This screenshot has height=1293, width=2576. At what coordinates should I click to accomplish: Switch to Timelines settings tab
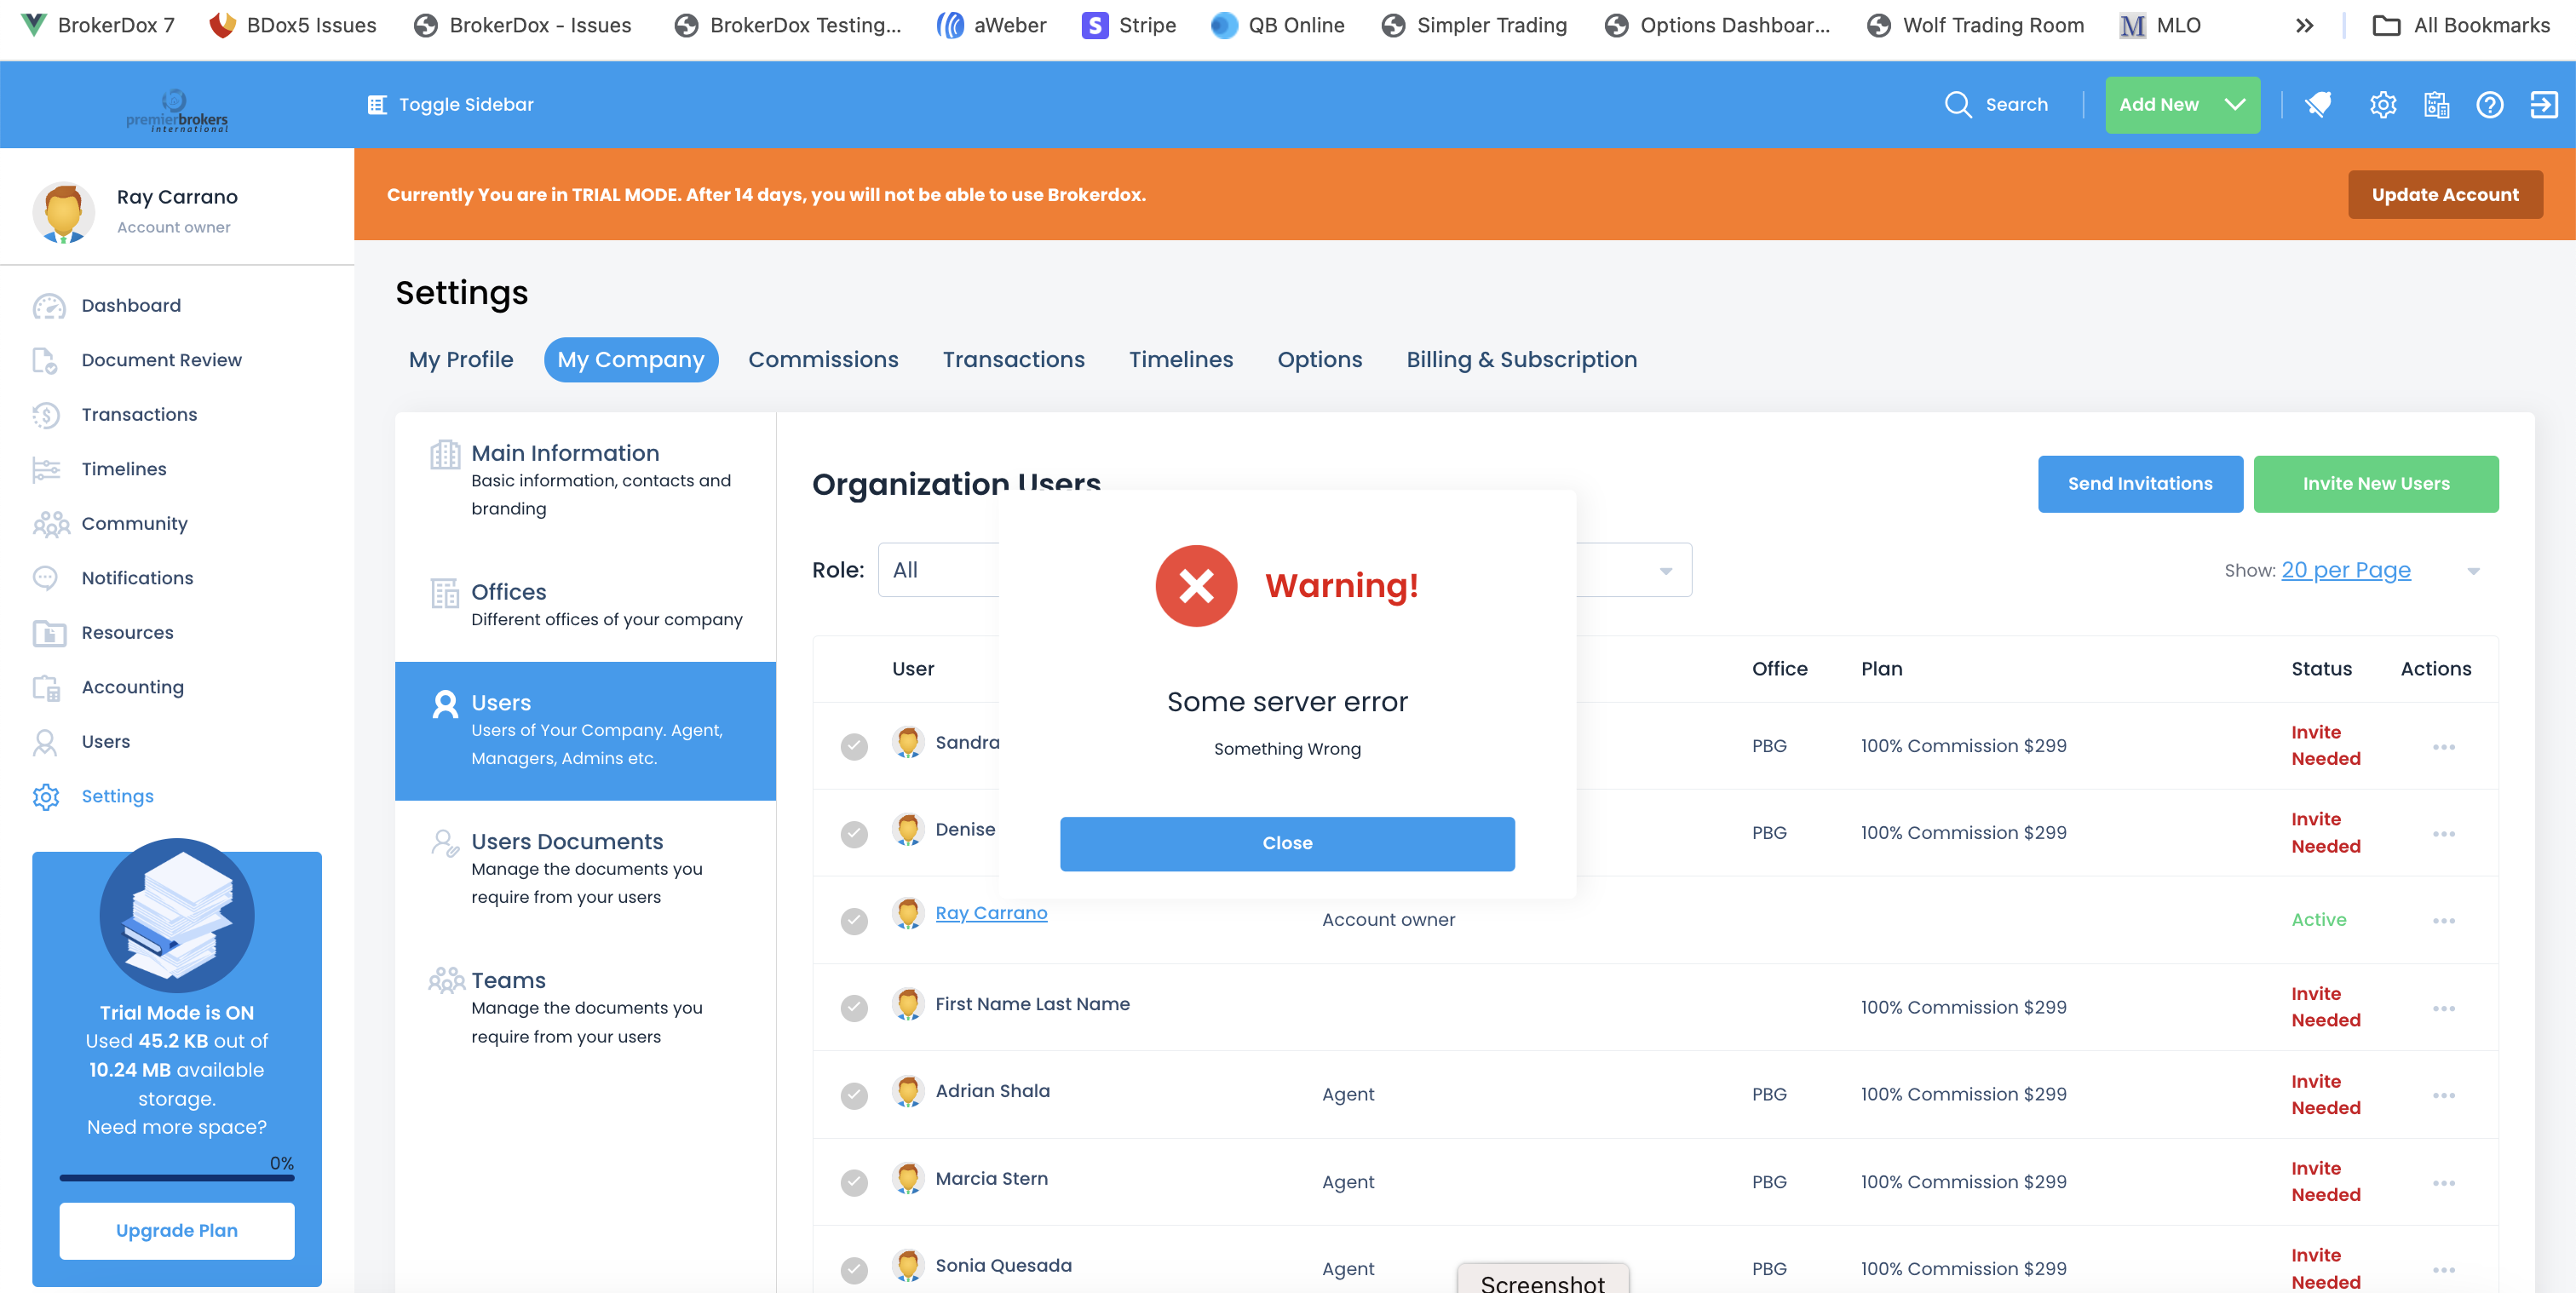pos(1181,360)
